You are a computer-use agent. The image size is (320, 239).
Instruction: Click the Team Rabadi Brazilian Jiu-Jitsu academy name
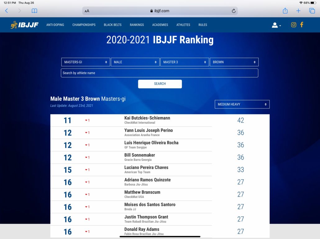(145, 222)
